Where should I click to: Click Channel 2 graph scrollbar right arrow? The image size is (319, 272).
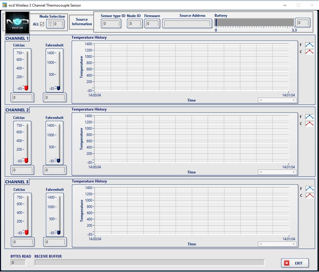294,172
